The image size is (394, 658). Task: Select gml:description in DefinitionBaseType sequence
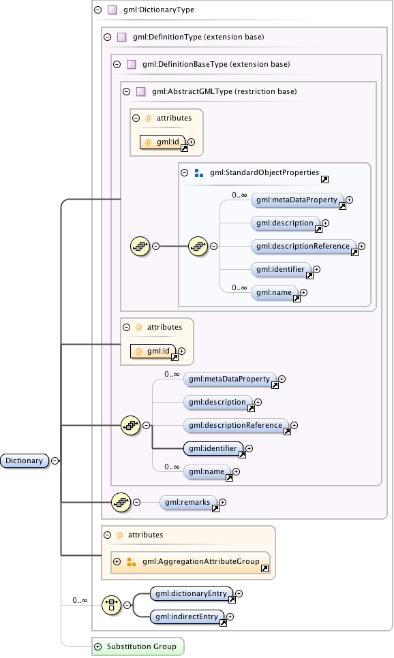coord(217,403)
